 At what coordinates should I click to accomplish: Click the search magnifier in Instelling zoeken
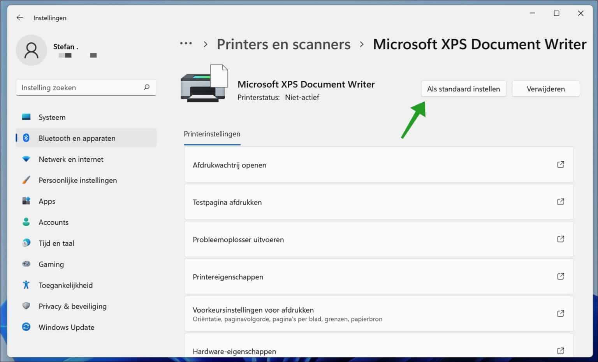pyautogui.click(x=146, y=87)
